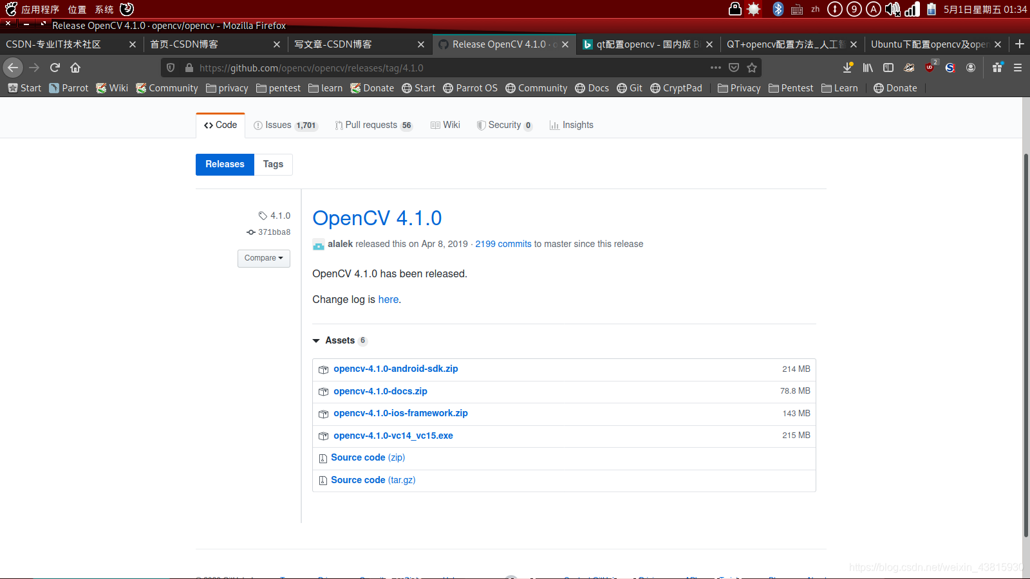This screenshot has height=579, width=1030.
Task: Open network signal tray icon
Action: (x=912, y=9)
